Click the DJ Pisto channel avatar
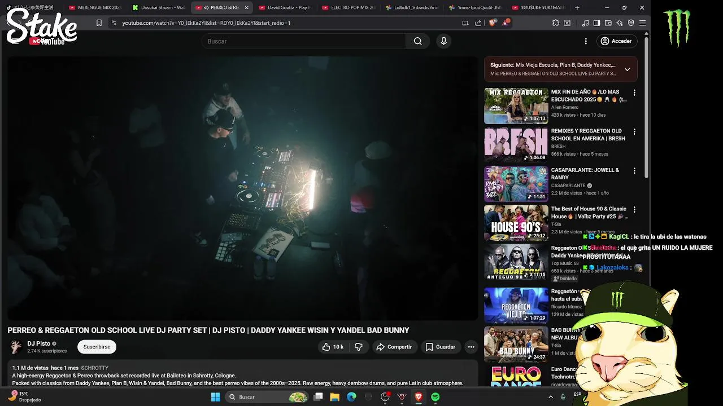723x406 pixels. click(x=16, y=347)
